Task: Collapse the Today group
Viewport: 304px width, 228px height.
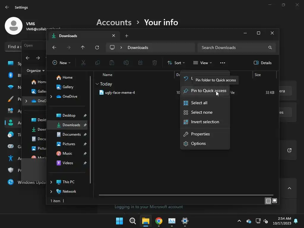Action: pos(97,84)
